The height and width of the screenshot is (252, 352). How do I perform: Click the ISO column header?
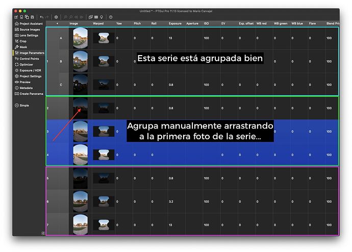pyautogui.click(x=206, y=23)
